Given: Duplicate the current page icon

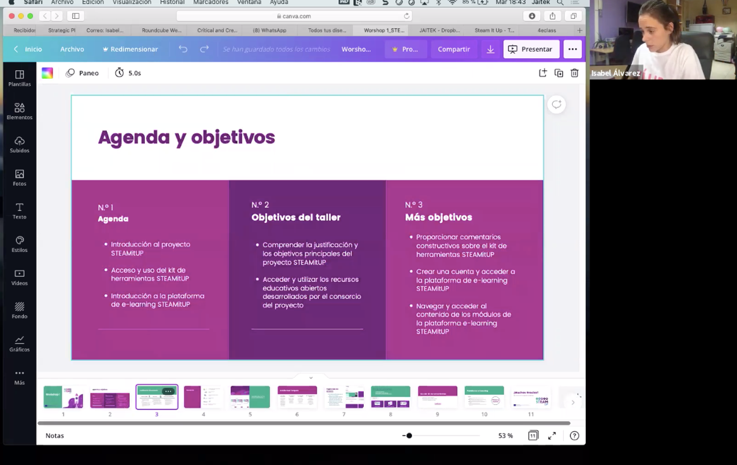Looking at the screenshot, I should [559, 73].
